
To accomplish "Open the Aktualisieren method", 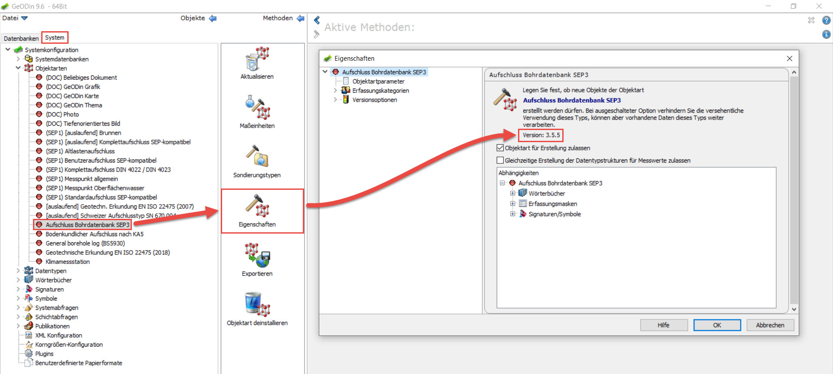I will [257, 63].
